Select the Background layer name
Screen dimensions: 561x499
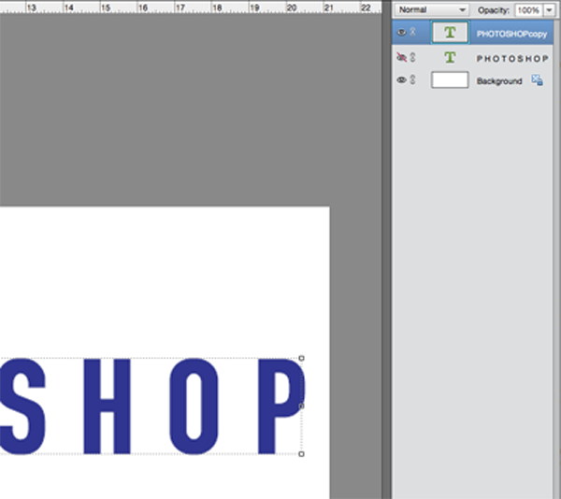[x=499, y=81]
